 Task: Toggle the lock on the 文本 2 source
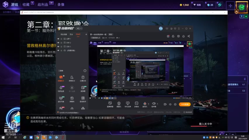(x=61, y=43)
